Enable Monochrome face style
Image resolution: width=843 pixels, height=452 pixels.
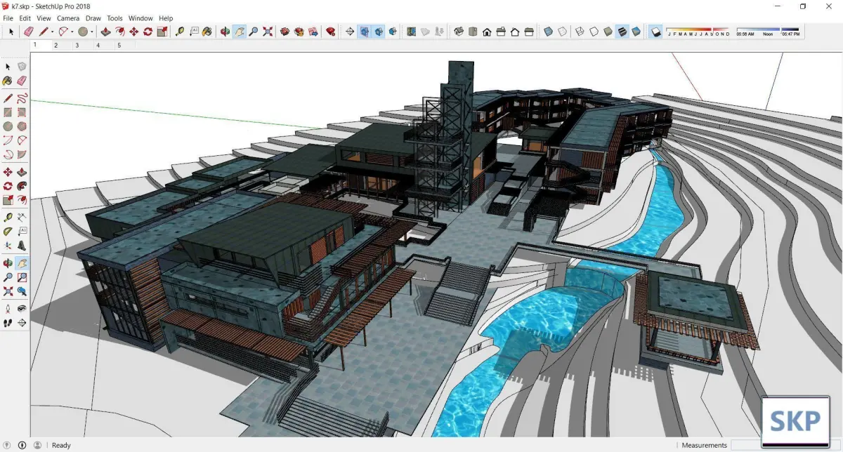pos(636,32)
